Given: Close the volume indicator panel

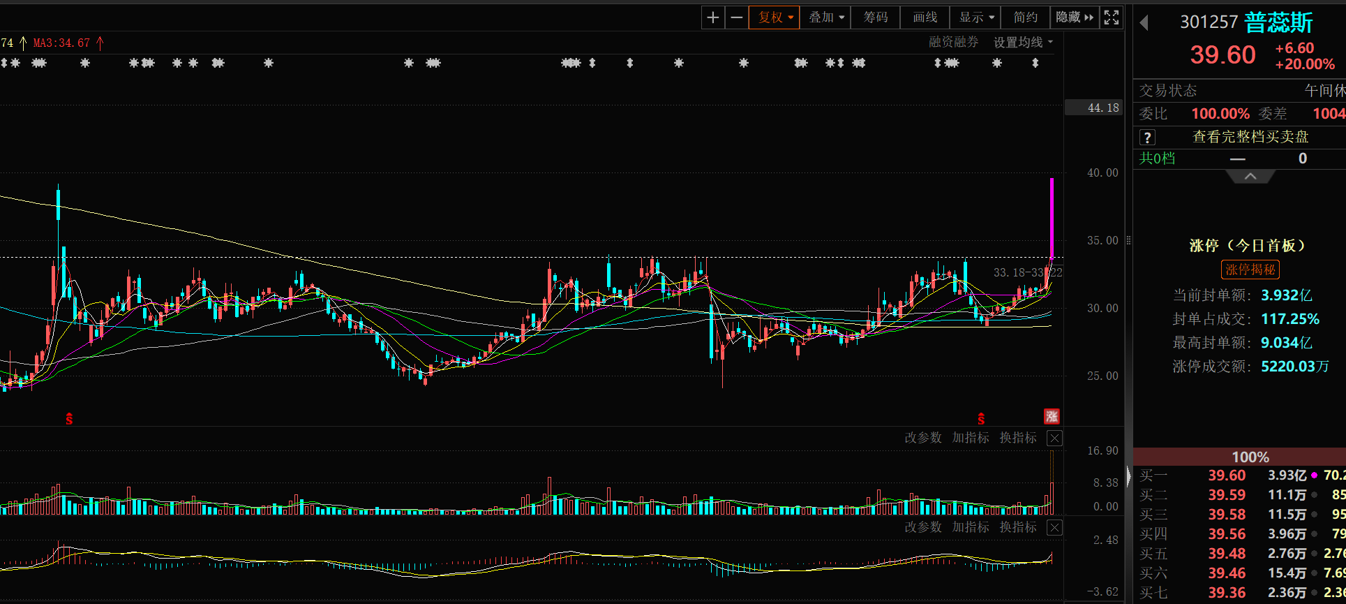Looking at the screenshot, I should pyautogui.click(x=1055, y=439).
